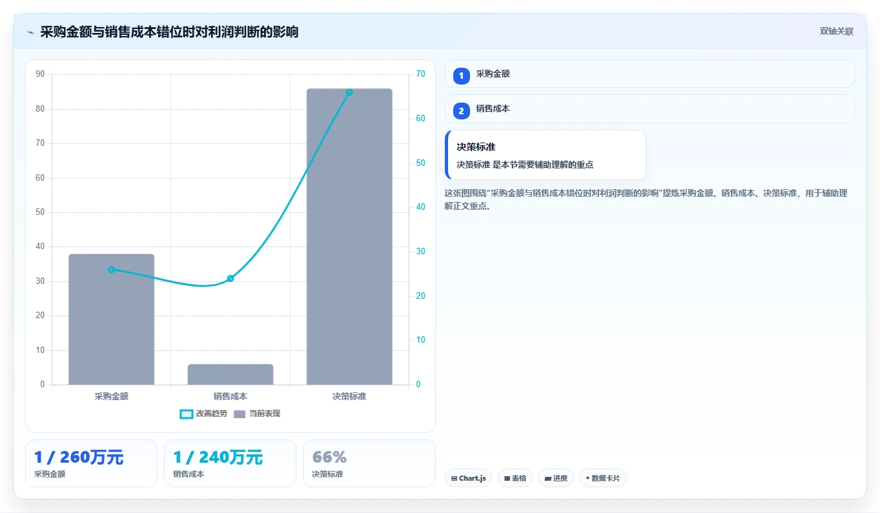
Task: Click the right axis value 70
Action: click(420, 74)
